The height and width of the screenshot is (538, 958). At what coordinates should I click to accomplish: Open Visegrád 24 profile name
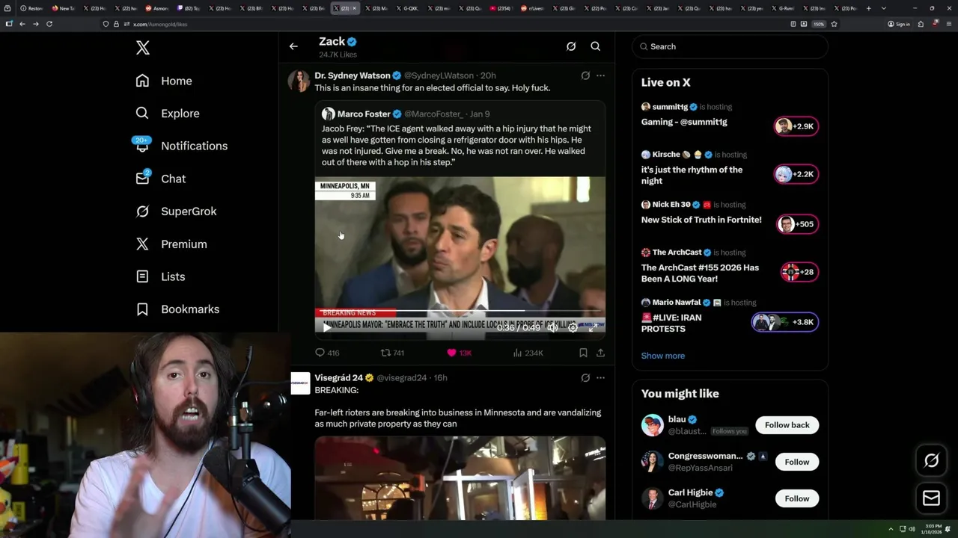[338, 378]
